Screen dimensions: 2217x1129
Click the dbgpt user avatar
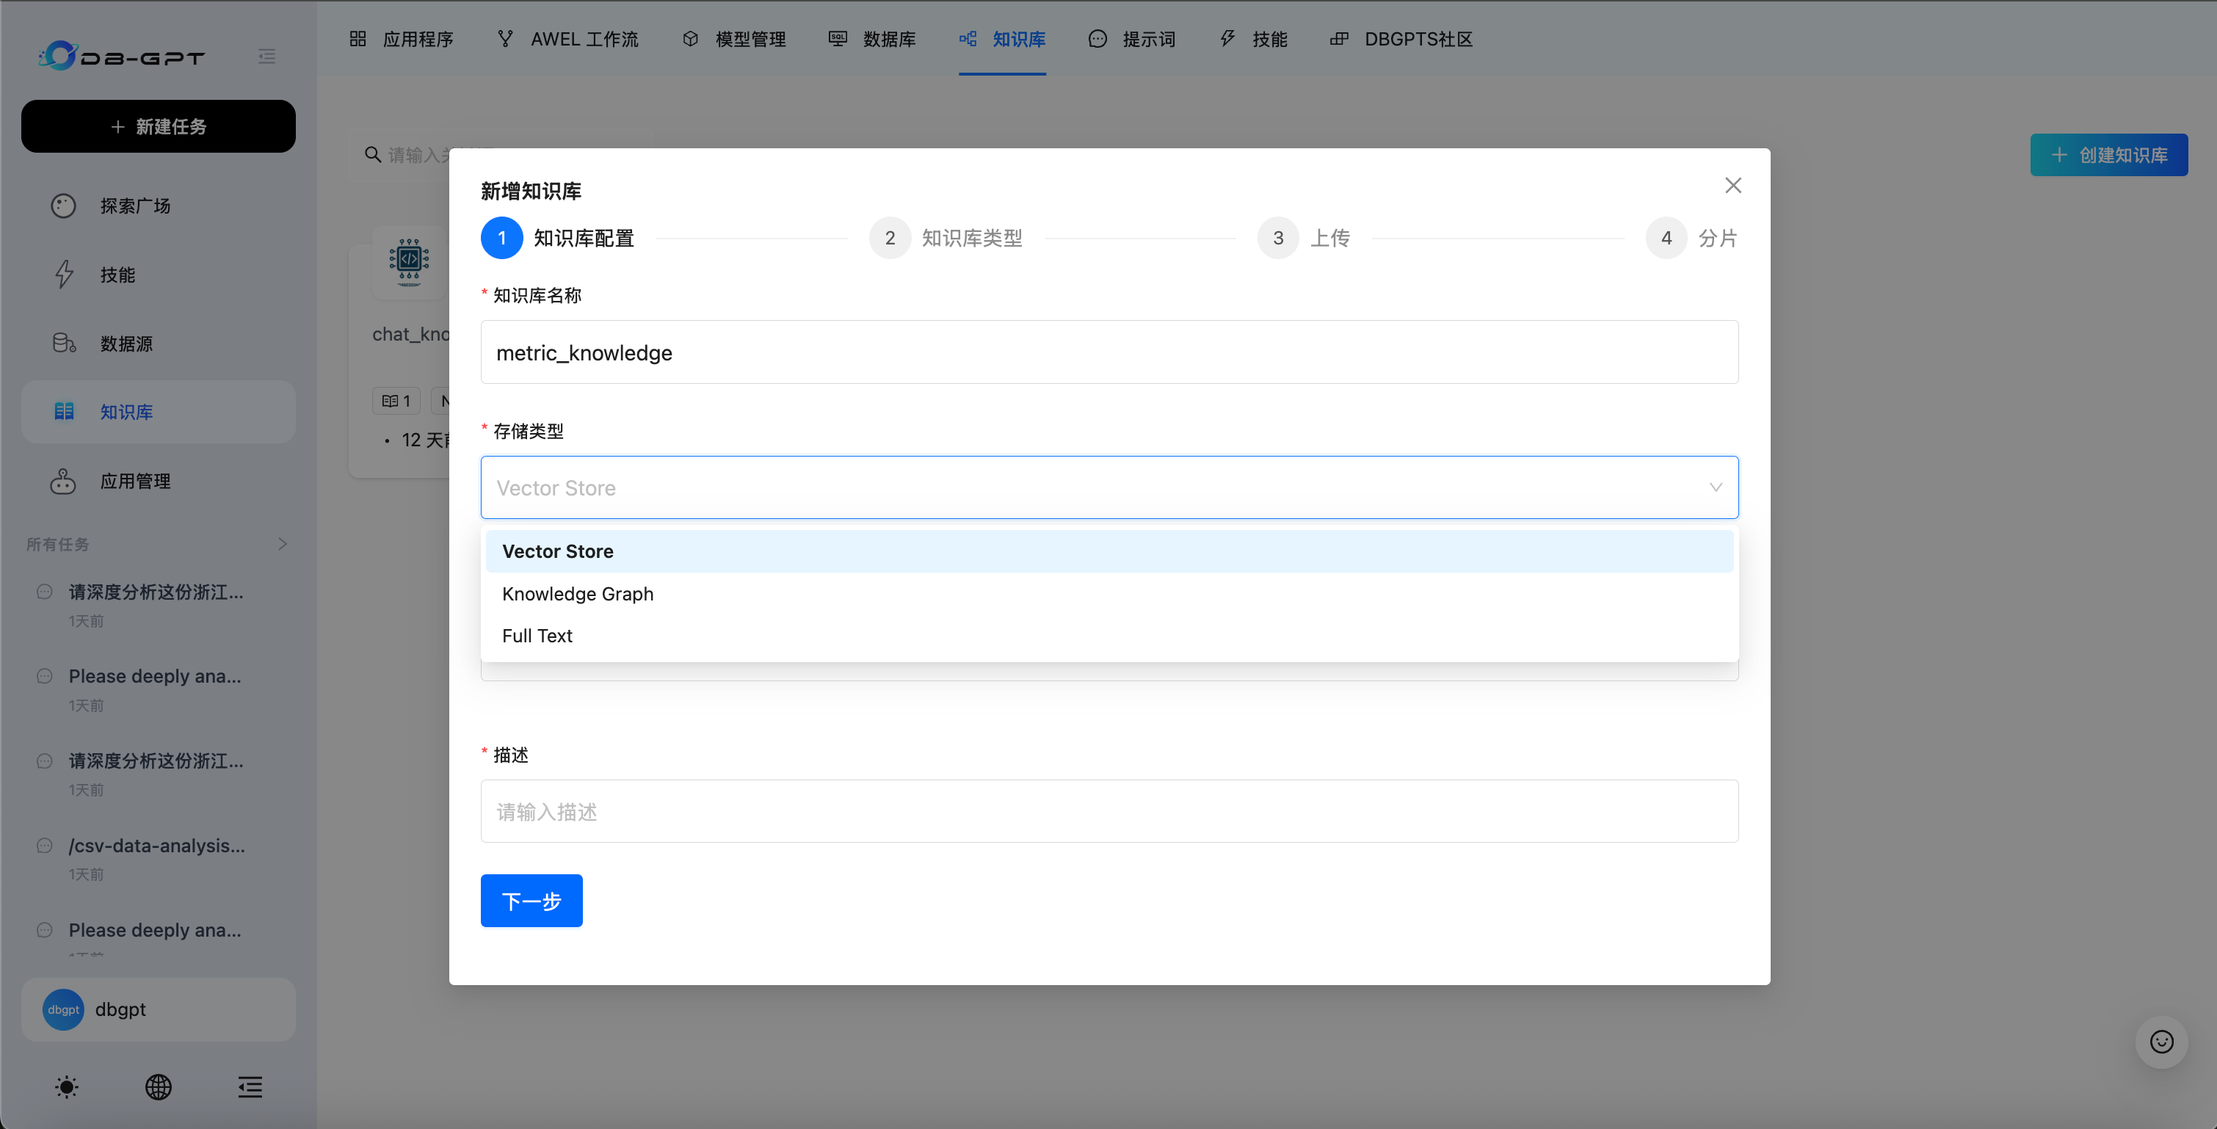click(64, 1009)
